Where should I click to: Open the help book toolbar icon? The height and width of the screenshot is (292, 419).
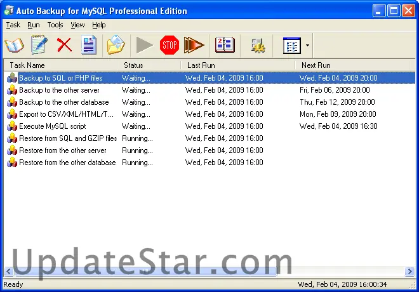[225, 44]
